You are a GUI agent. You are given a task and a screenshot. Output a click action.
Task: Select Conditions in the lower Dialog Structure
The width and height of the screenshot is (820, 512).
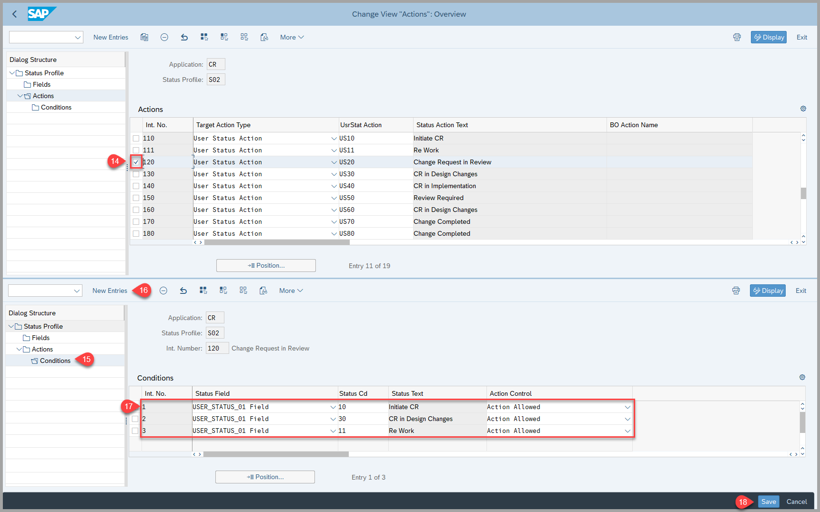[x=55, y=361]
